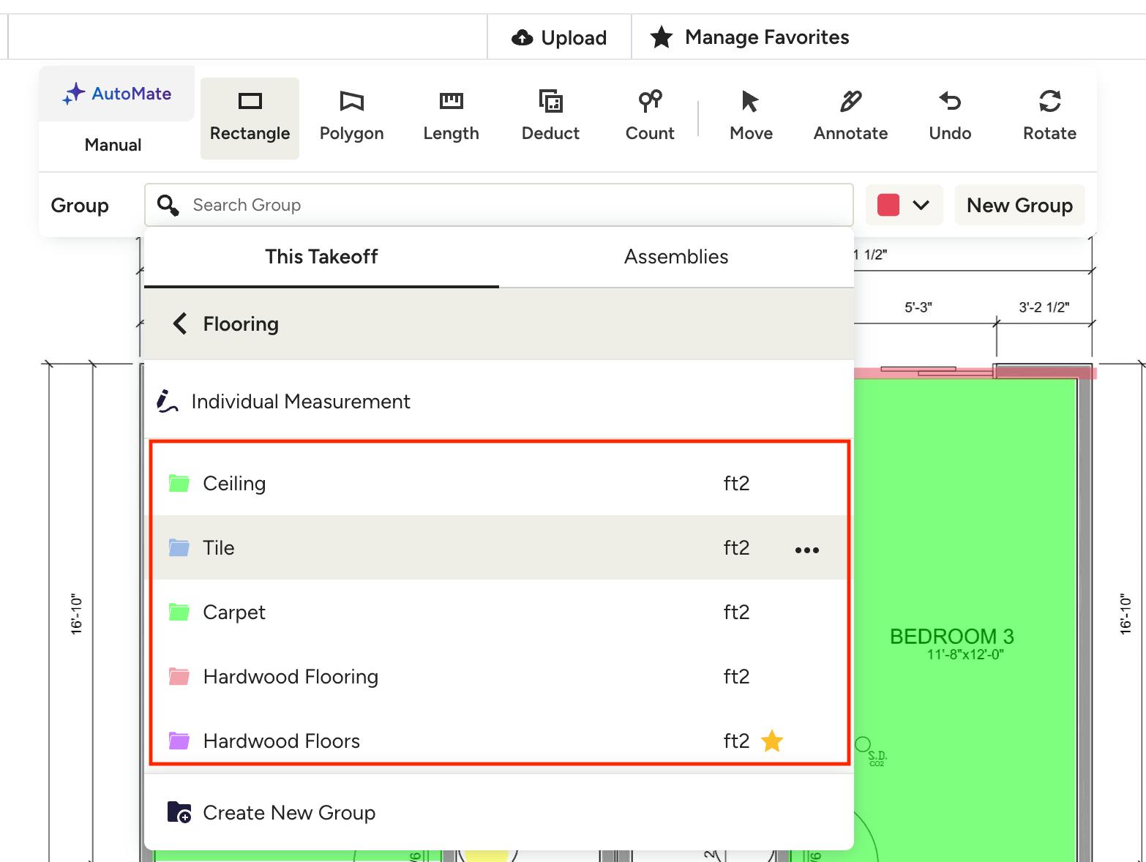Select the Rectangle measurement tool

(x=250, y=118)
